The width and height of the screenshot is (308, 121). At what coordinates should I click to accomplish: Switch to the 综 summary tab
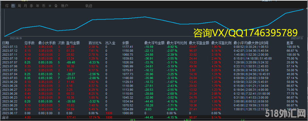click(7, 6)
